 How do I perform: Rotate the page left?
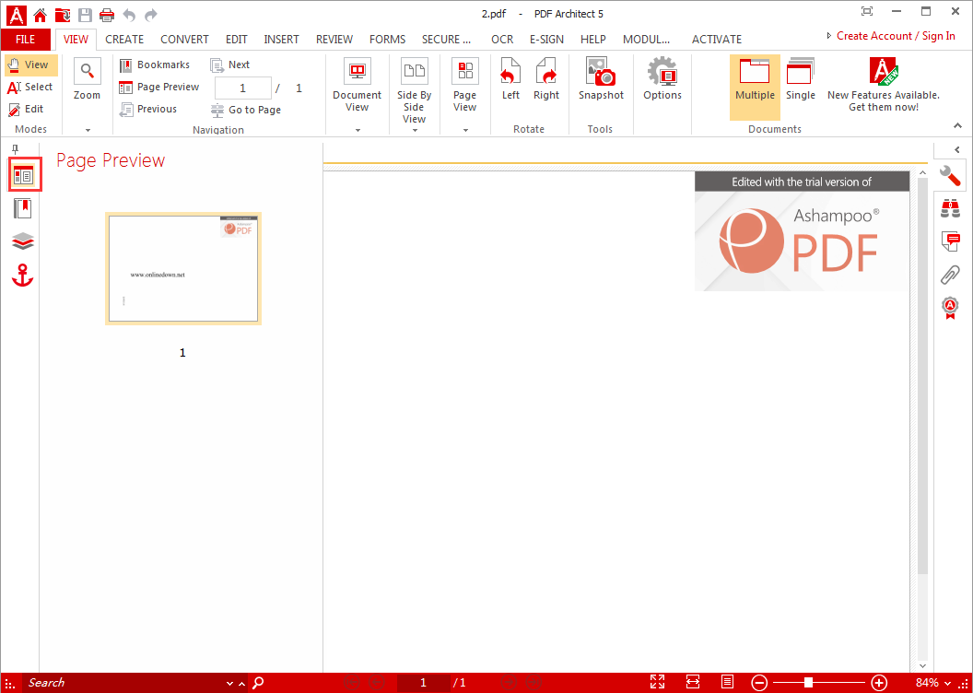click(510, 80)
